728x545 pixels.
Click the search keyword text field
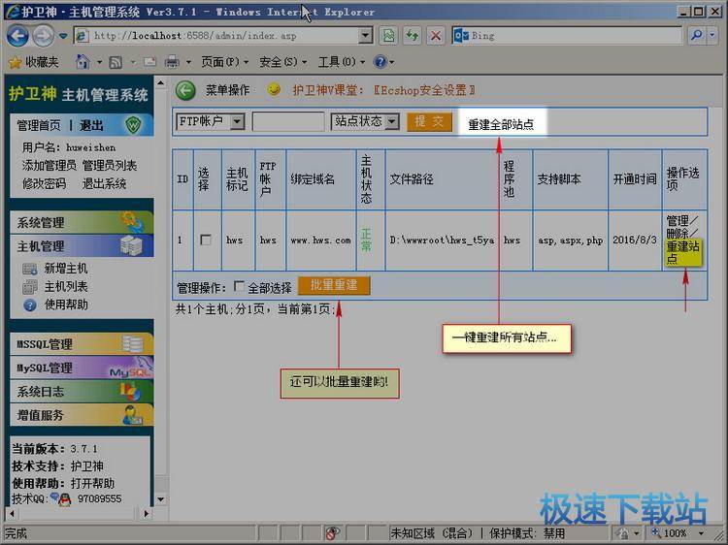pyautogui.click(x=288, y=121)
